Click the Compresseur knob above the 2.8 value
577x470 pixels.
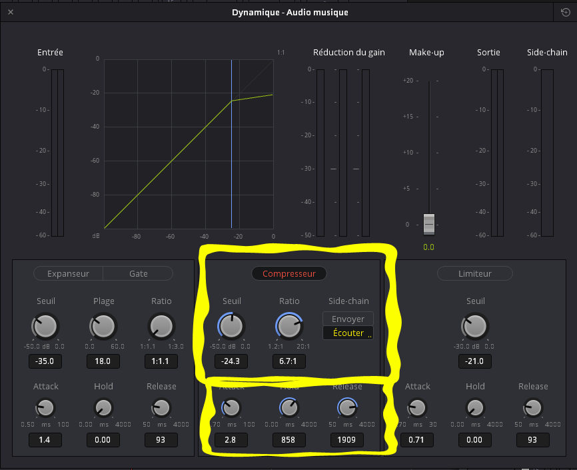231,408
